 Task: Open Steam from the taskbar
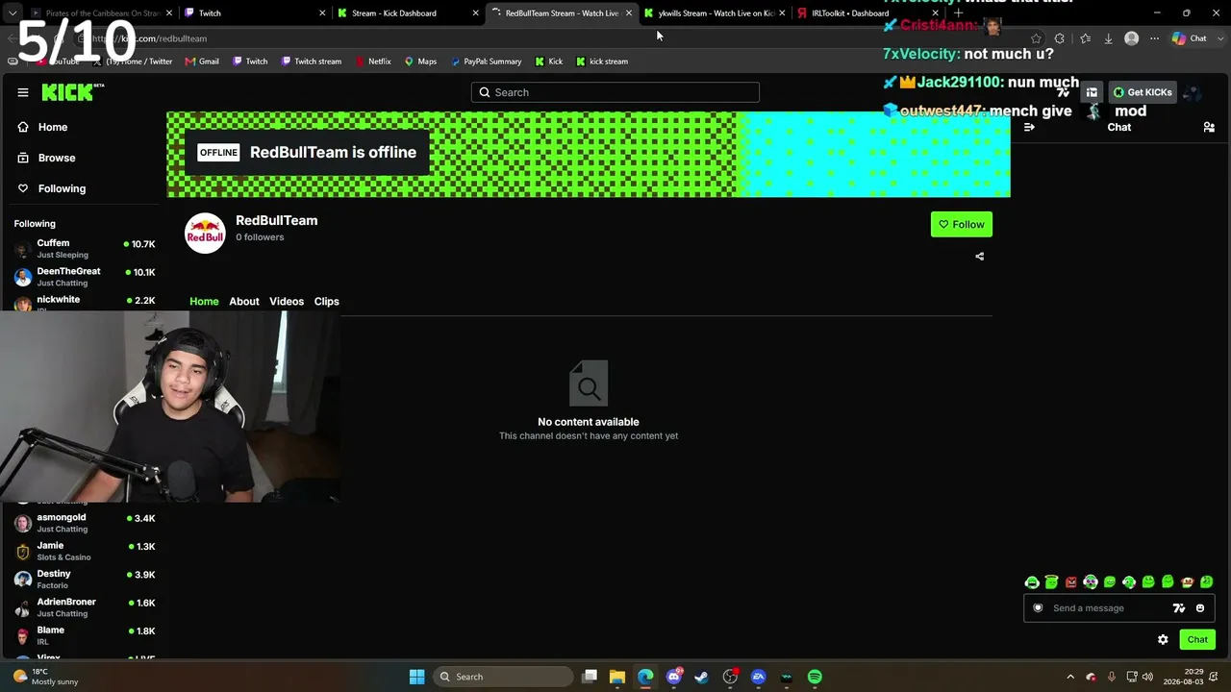(702, 677)
